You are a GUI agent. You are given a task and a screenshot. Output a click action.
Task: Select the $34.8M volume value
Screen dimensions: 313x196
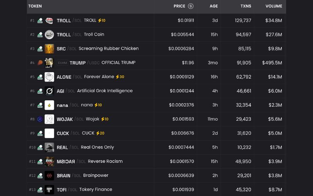(273, 20)
